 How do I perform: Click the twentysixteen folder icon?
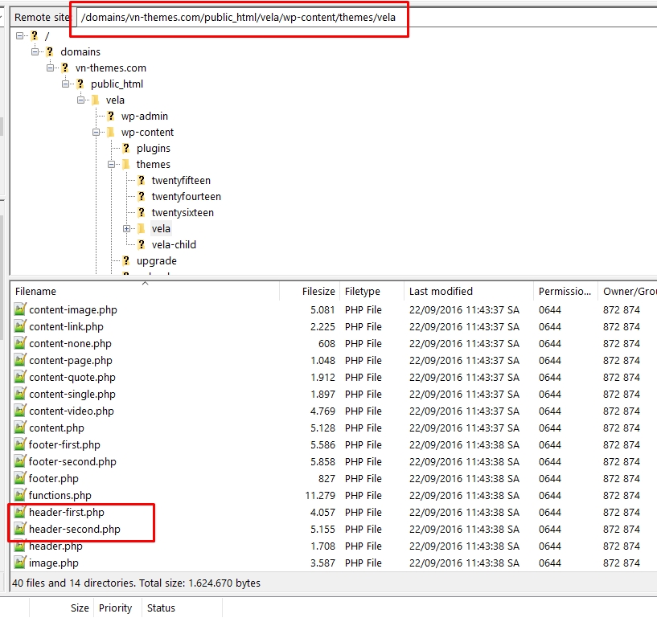click(141, 213)
